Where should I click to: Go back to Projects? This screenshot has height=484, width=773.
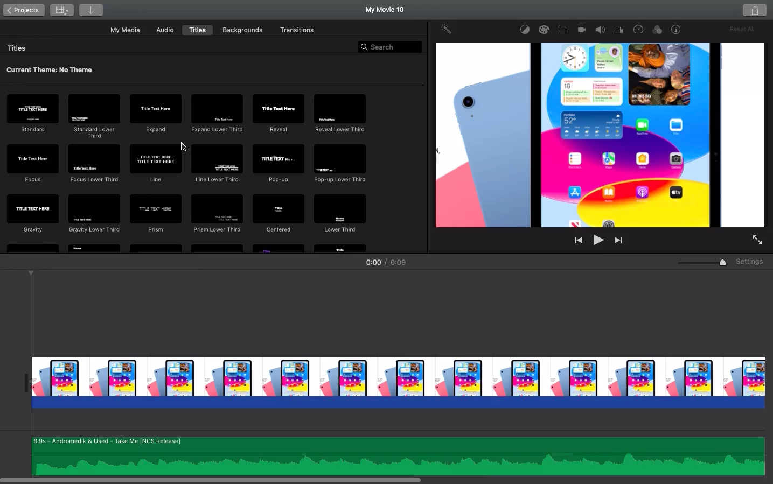coord(24,10)
